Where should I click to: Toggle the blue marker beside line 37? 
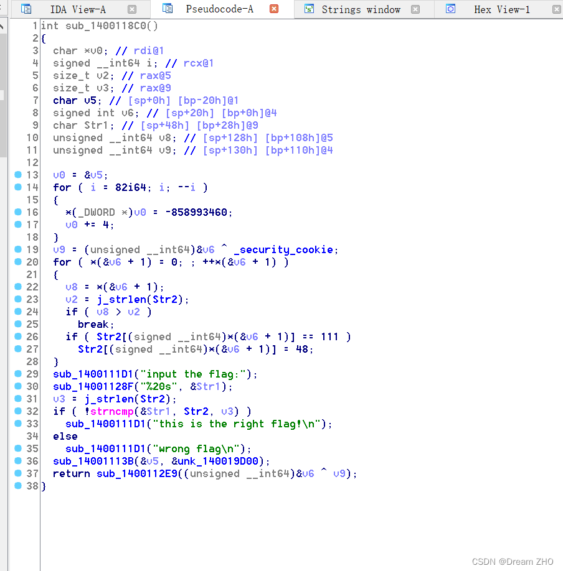(17, 473)
